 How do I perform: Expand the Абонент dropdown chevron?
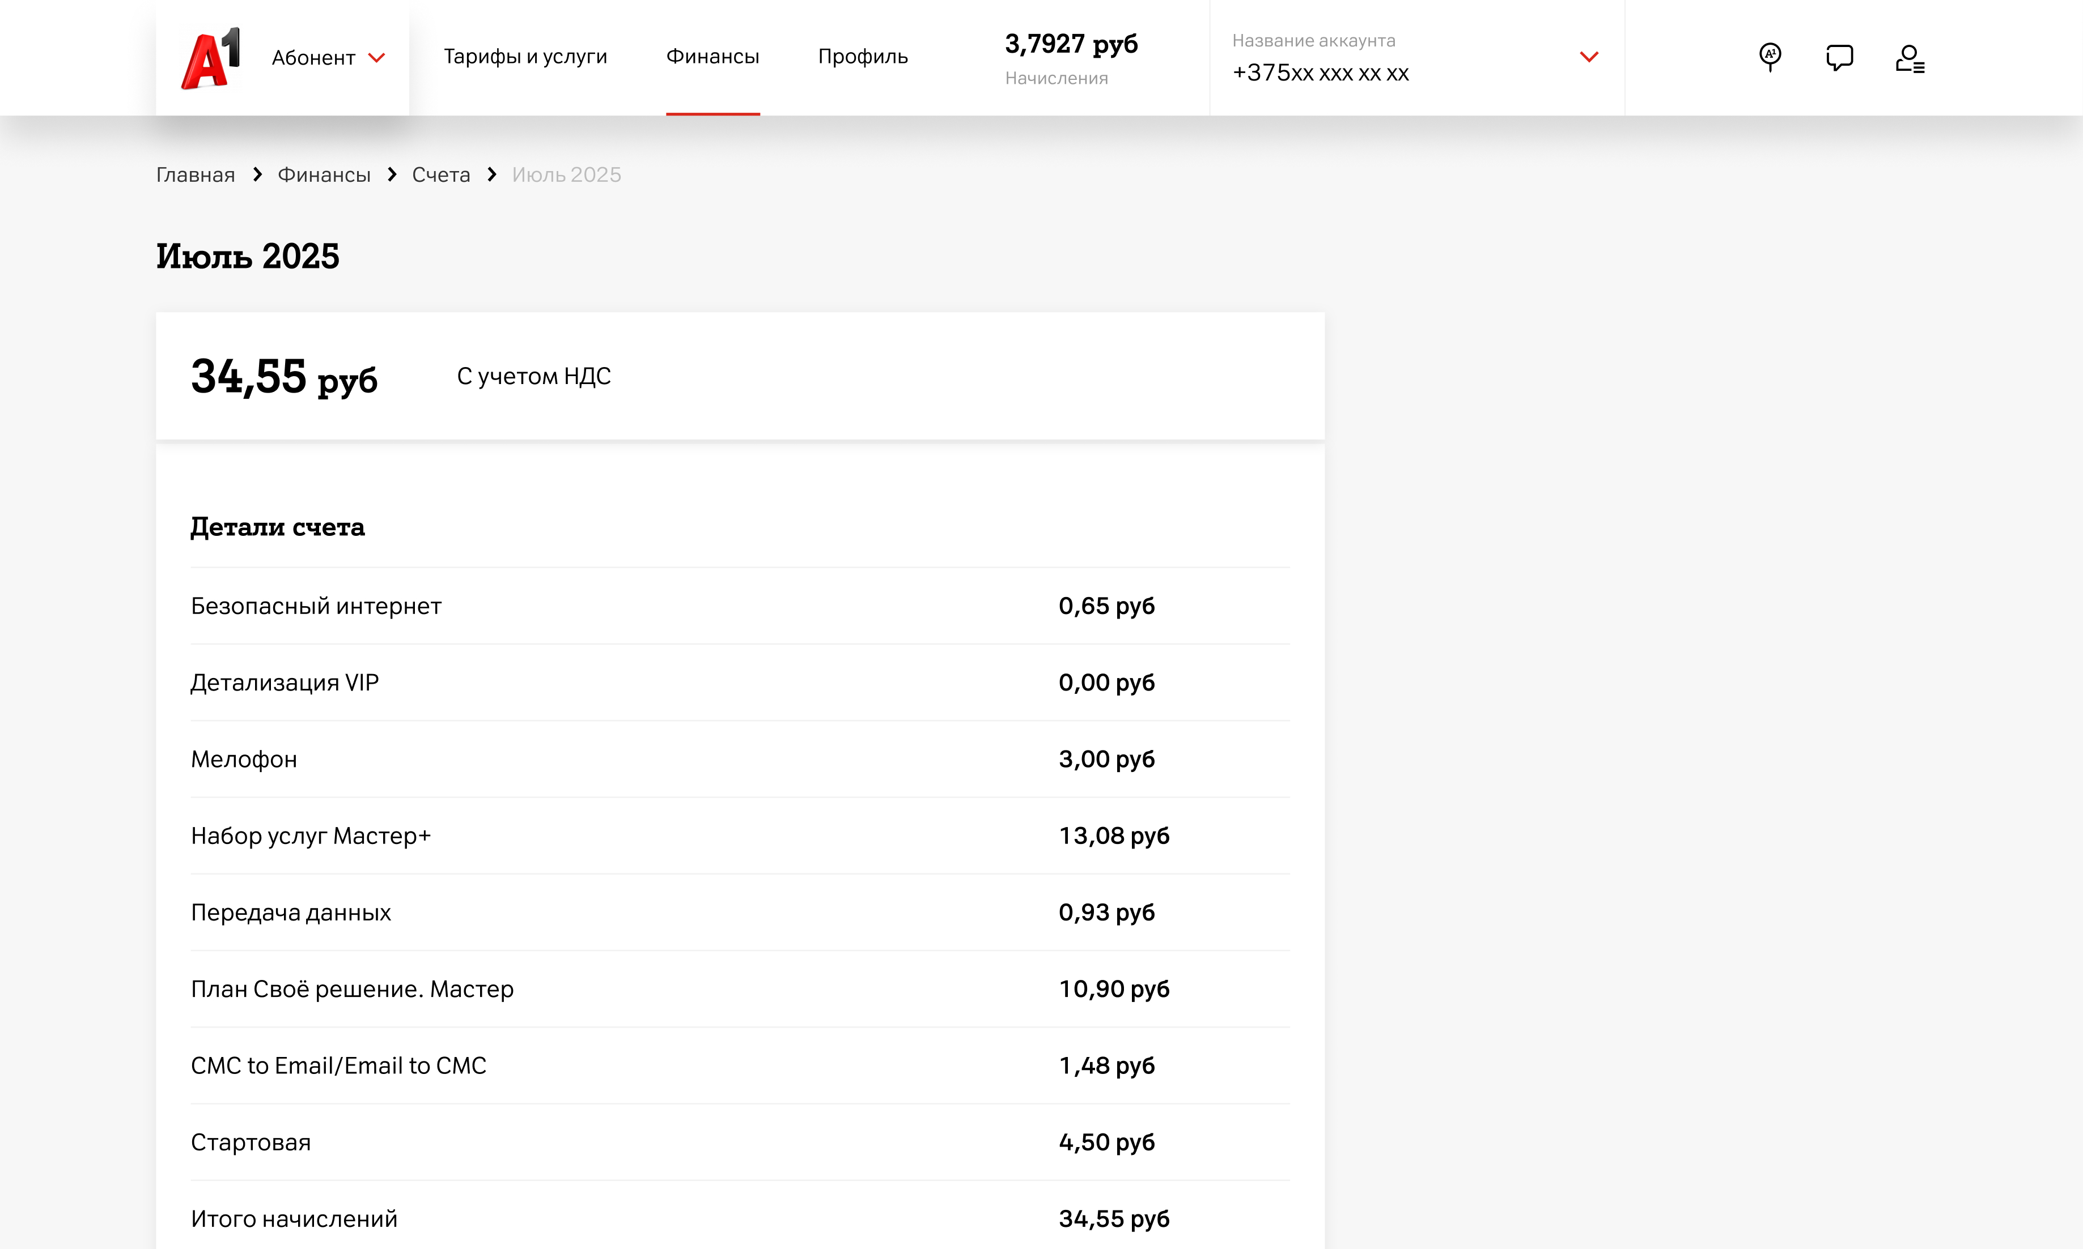(376, 58)
